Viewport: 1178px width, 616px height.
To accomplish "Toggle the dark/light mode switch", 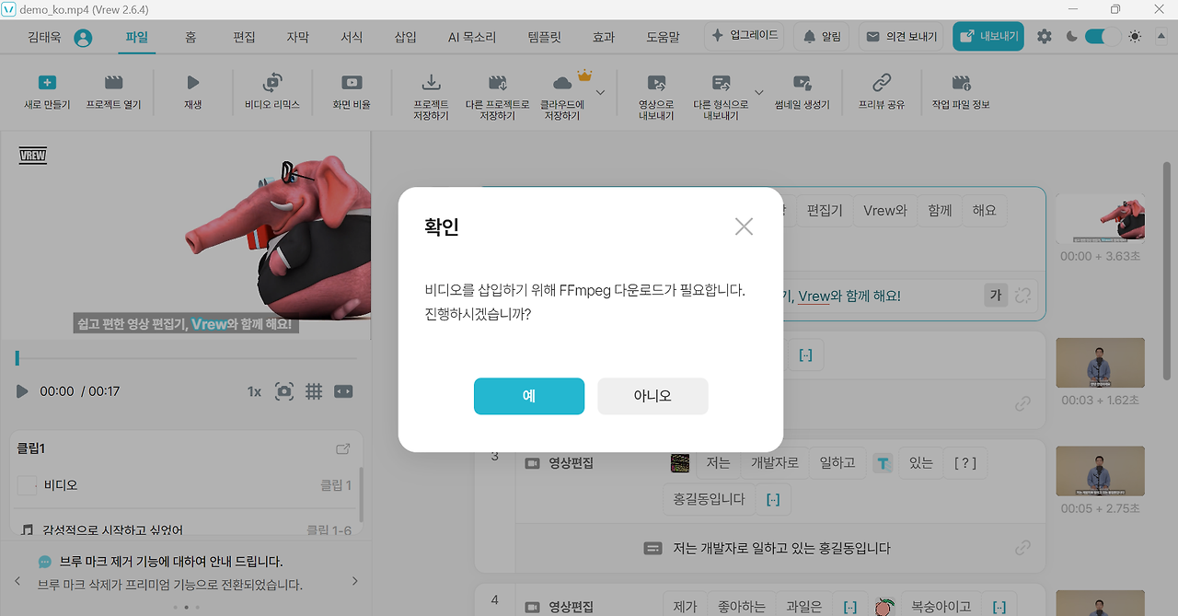I will pyautogui.click(x=1103, y=37).
